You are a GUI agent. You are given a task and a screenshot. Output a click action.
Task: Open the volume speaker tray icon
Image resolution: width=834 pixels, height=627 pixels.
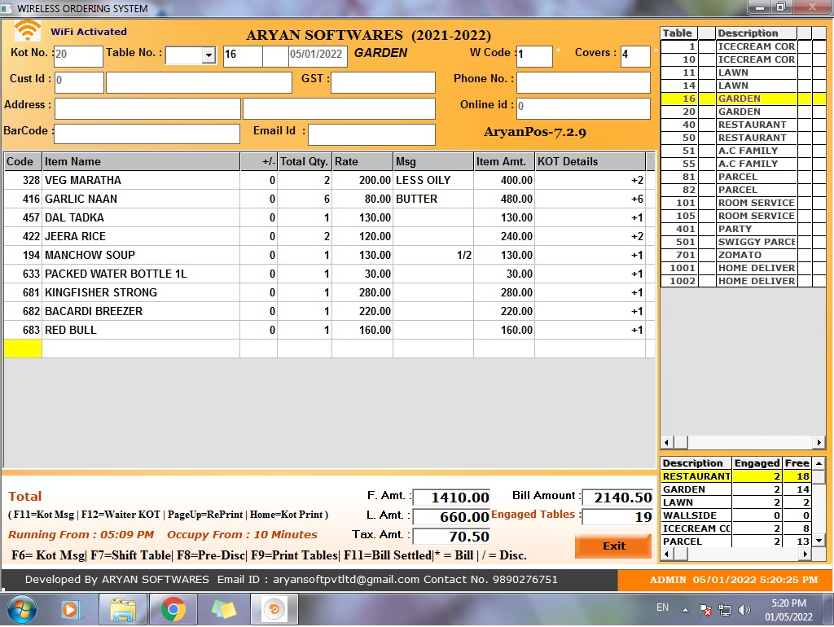click(744, 610)
